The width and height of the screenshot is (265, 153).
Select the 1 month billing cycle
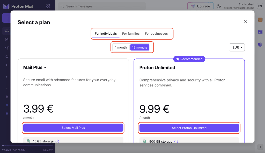(121, 48)
